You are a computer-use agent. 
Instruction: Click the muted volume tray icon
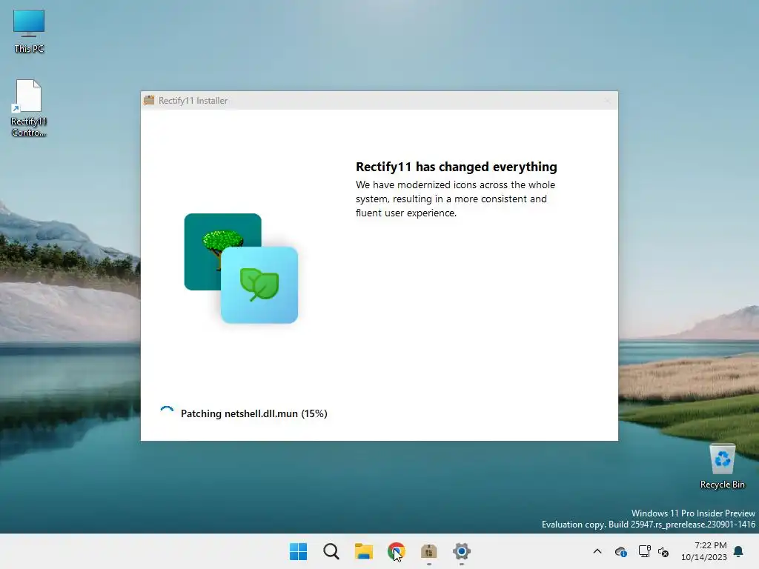coord(663,551)
